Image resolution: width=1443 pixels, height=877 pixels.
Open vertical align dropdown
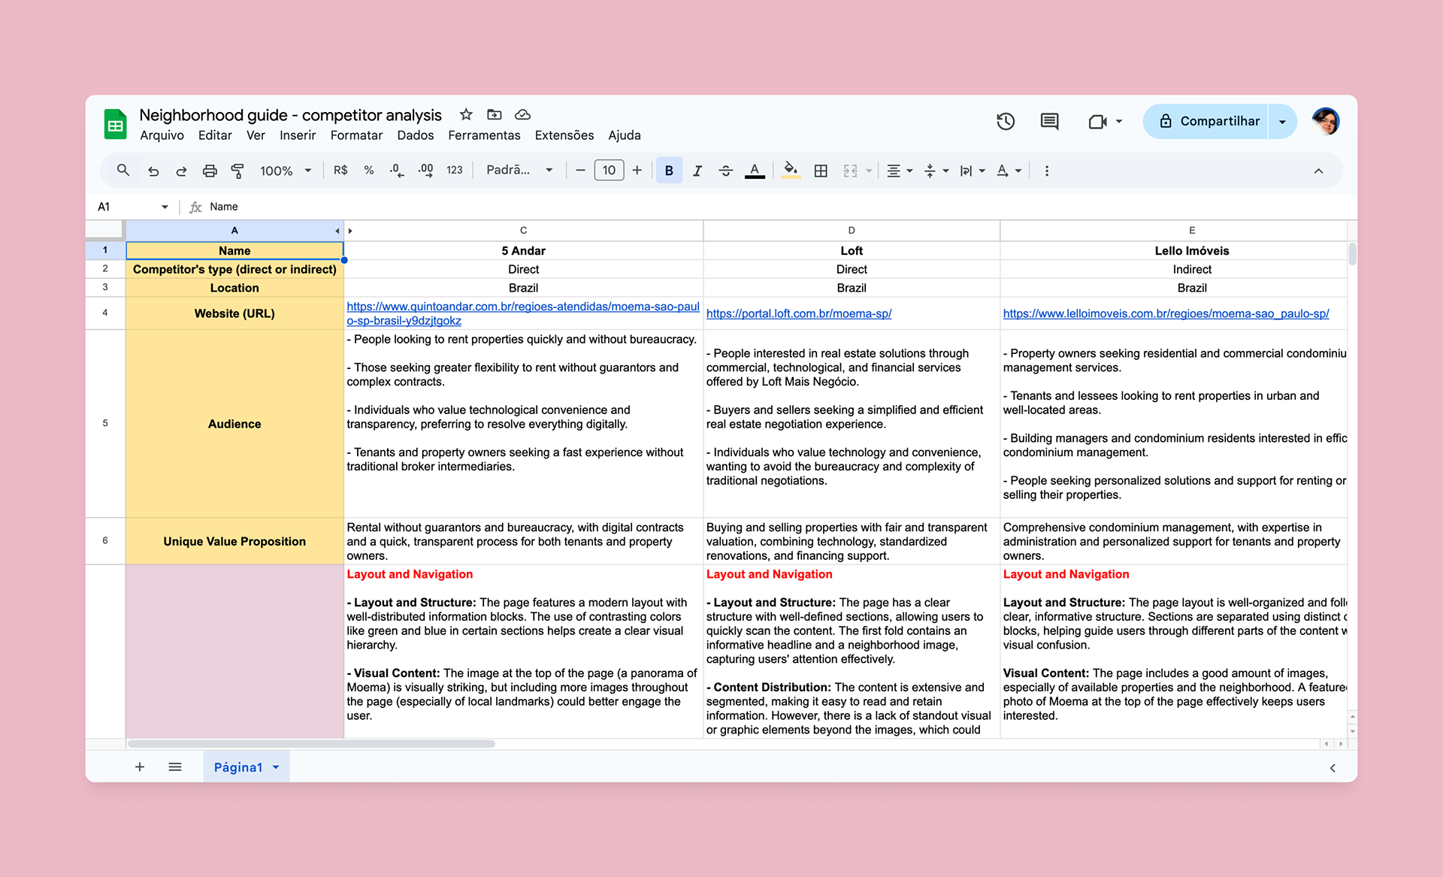point(936,171)
